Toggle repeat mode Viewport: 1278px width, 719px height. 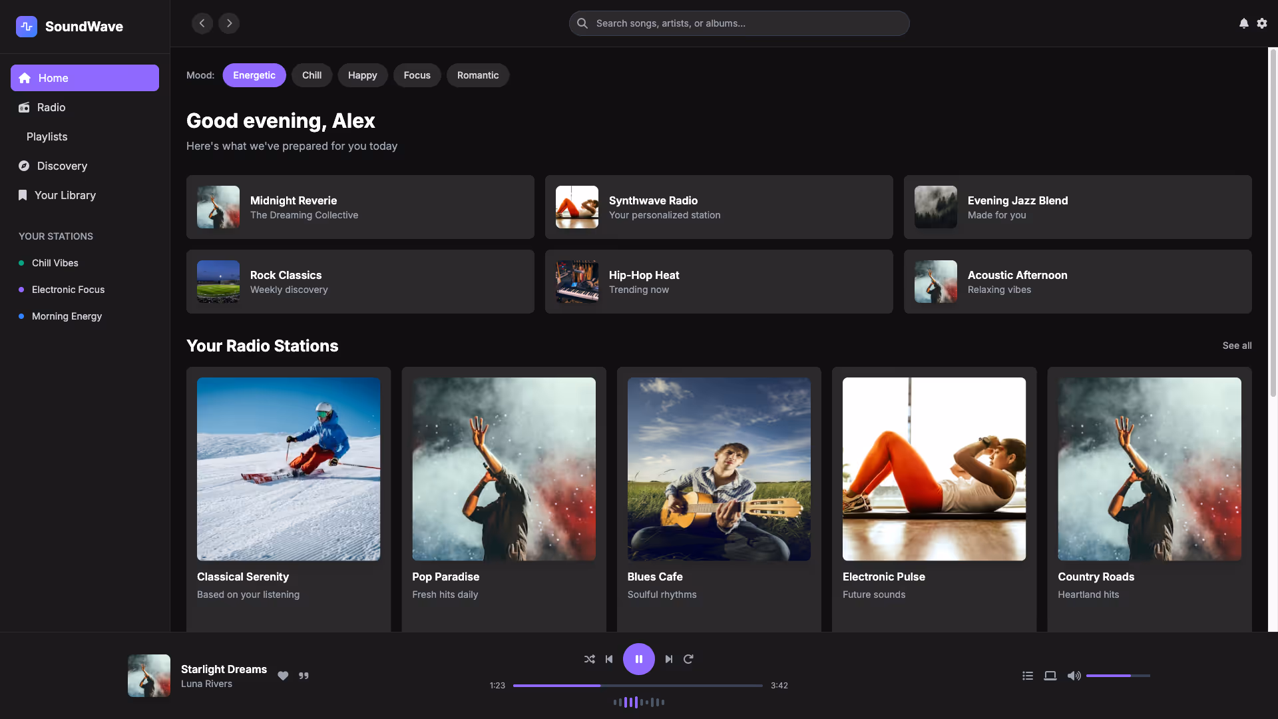(x=688, y=659)
